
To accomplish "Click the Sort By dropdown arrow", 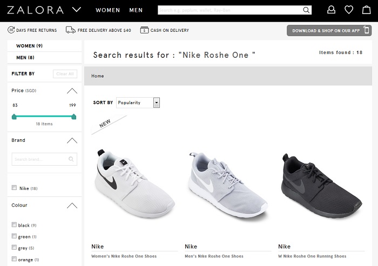I will 157,103.
